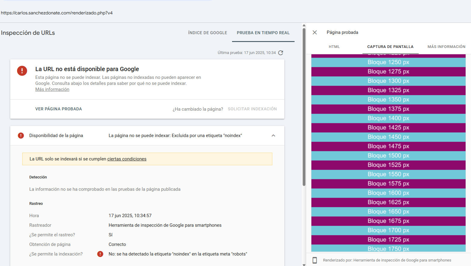Viewport: 471px width, 266px height.
Task: Click the scrollbar up arrow at top
Action: click(304, 25)
